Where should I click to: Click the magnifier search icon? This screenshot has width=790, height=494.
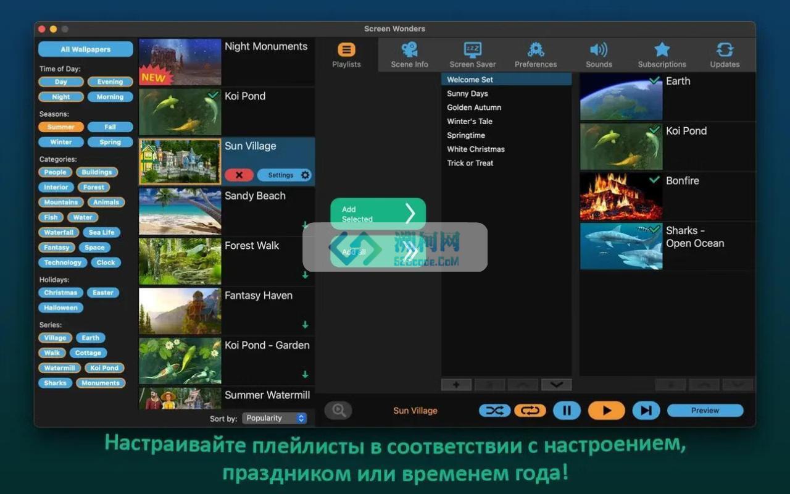click(338, 410)
